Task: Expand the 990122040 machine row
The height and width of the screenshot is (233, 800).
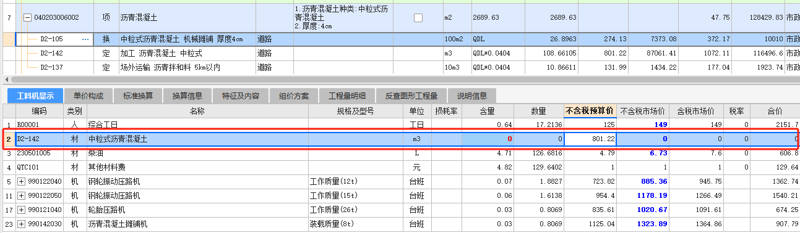Action: click(21, 182)
